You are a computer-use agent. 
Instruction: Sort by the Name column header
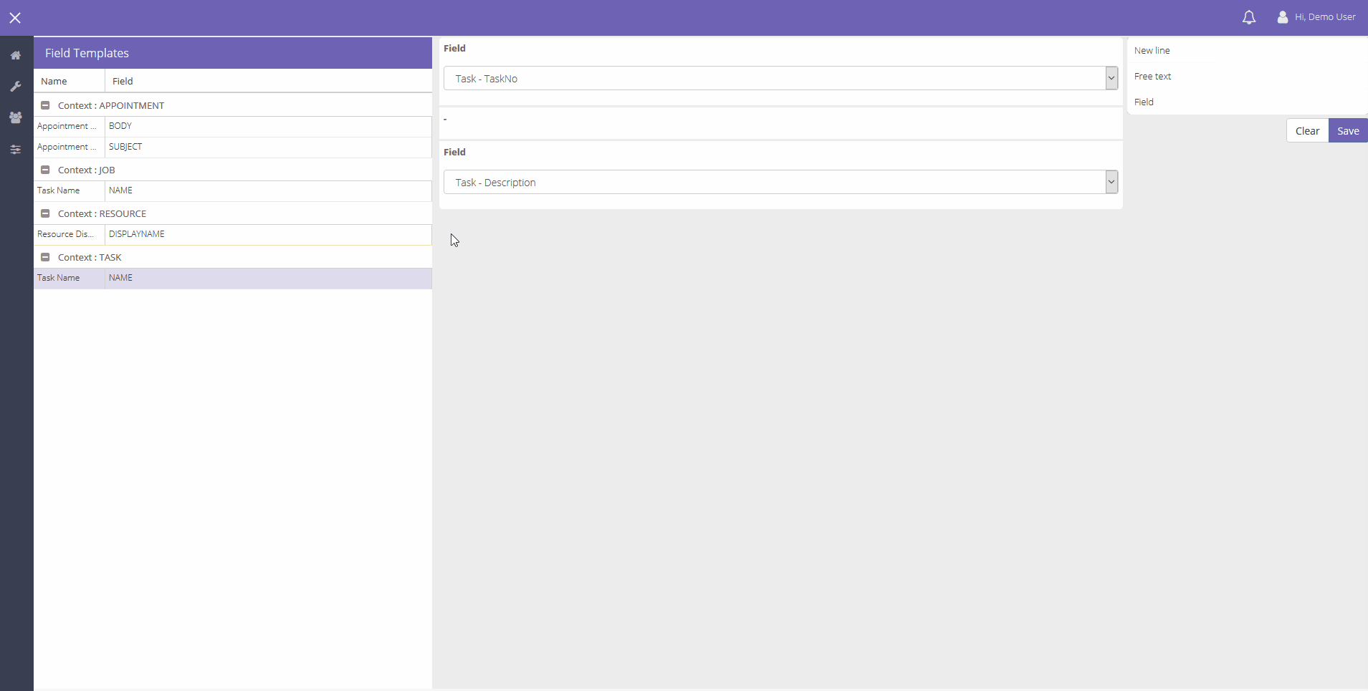[69, 81]
